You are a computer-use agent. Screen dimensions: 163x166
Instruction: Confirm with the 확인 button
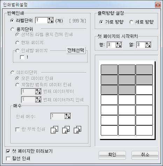coord(112,155)
